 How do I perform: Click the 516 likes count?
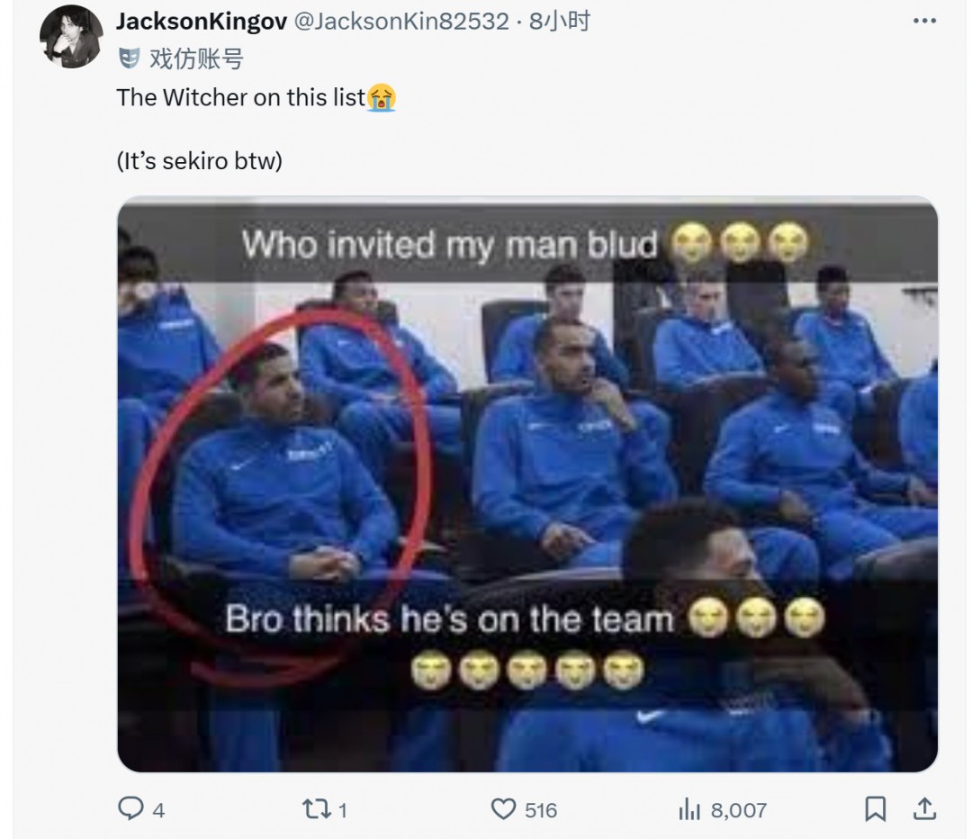(x=541, y=810)
